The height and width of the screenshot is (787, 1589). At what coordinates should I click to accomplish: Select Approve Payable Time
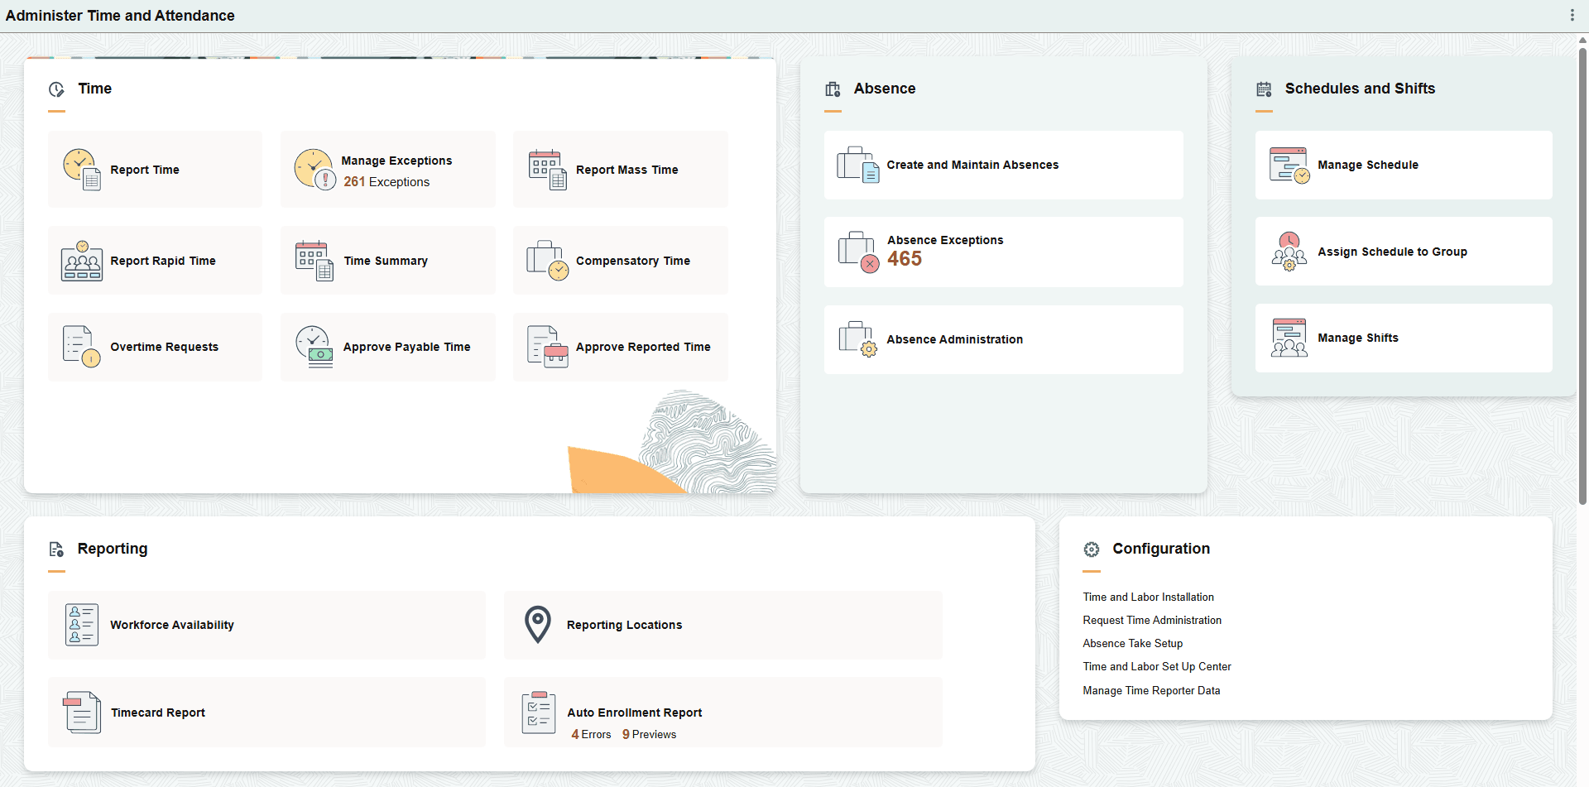[x=387, y=347]
